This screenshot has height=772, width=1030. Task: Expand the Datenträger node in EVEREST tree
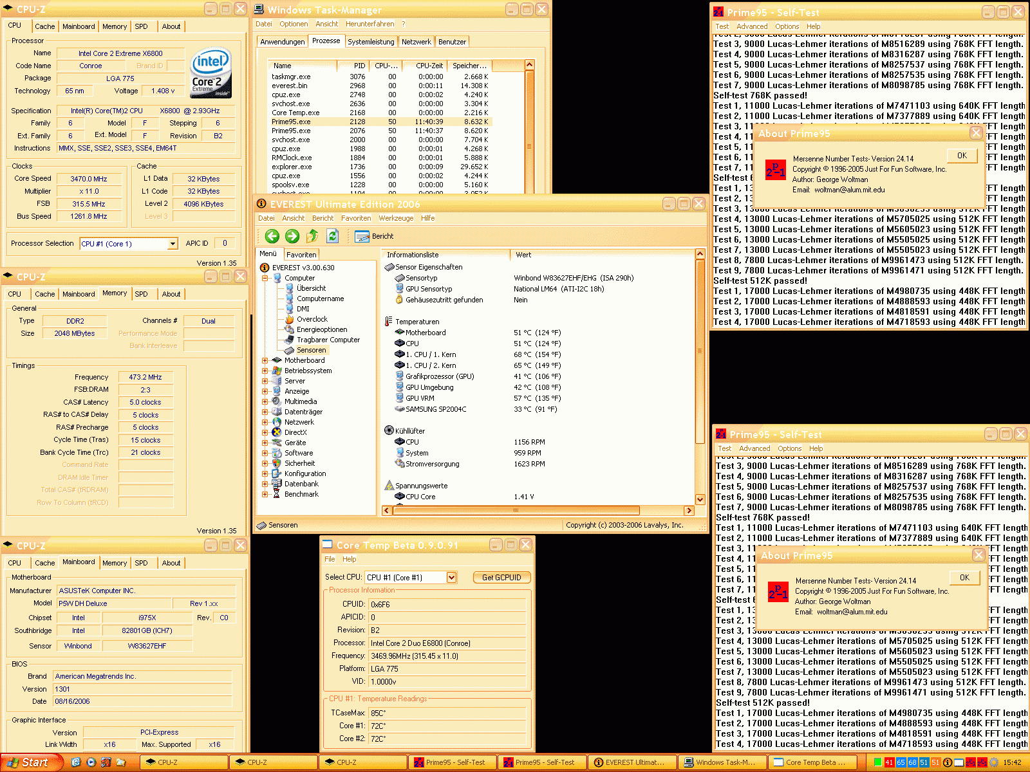265,412
